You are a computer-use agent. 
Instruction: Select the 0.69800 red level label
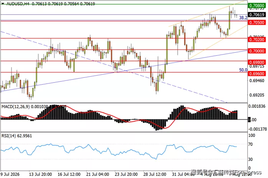[257, 62]
